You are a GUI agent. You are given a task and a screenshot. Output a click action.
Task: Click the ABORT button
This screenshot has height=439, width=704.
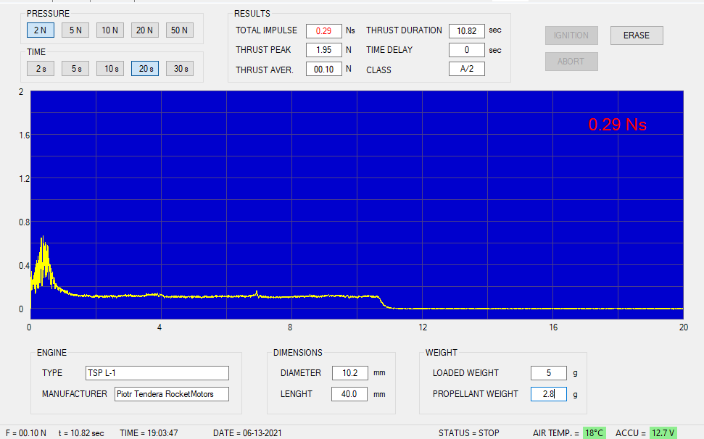571,62
